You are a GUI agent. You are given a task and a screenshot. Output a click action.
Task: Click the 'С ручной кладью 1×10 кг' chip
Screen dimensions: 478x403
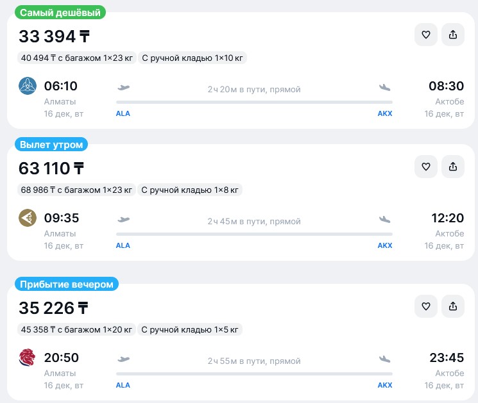pos(192,58)
